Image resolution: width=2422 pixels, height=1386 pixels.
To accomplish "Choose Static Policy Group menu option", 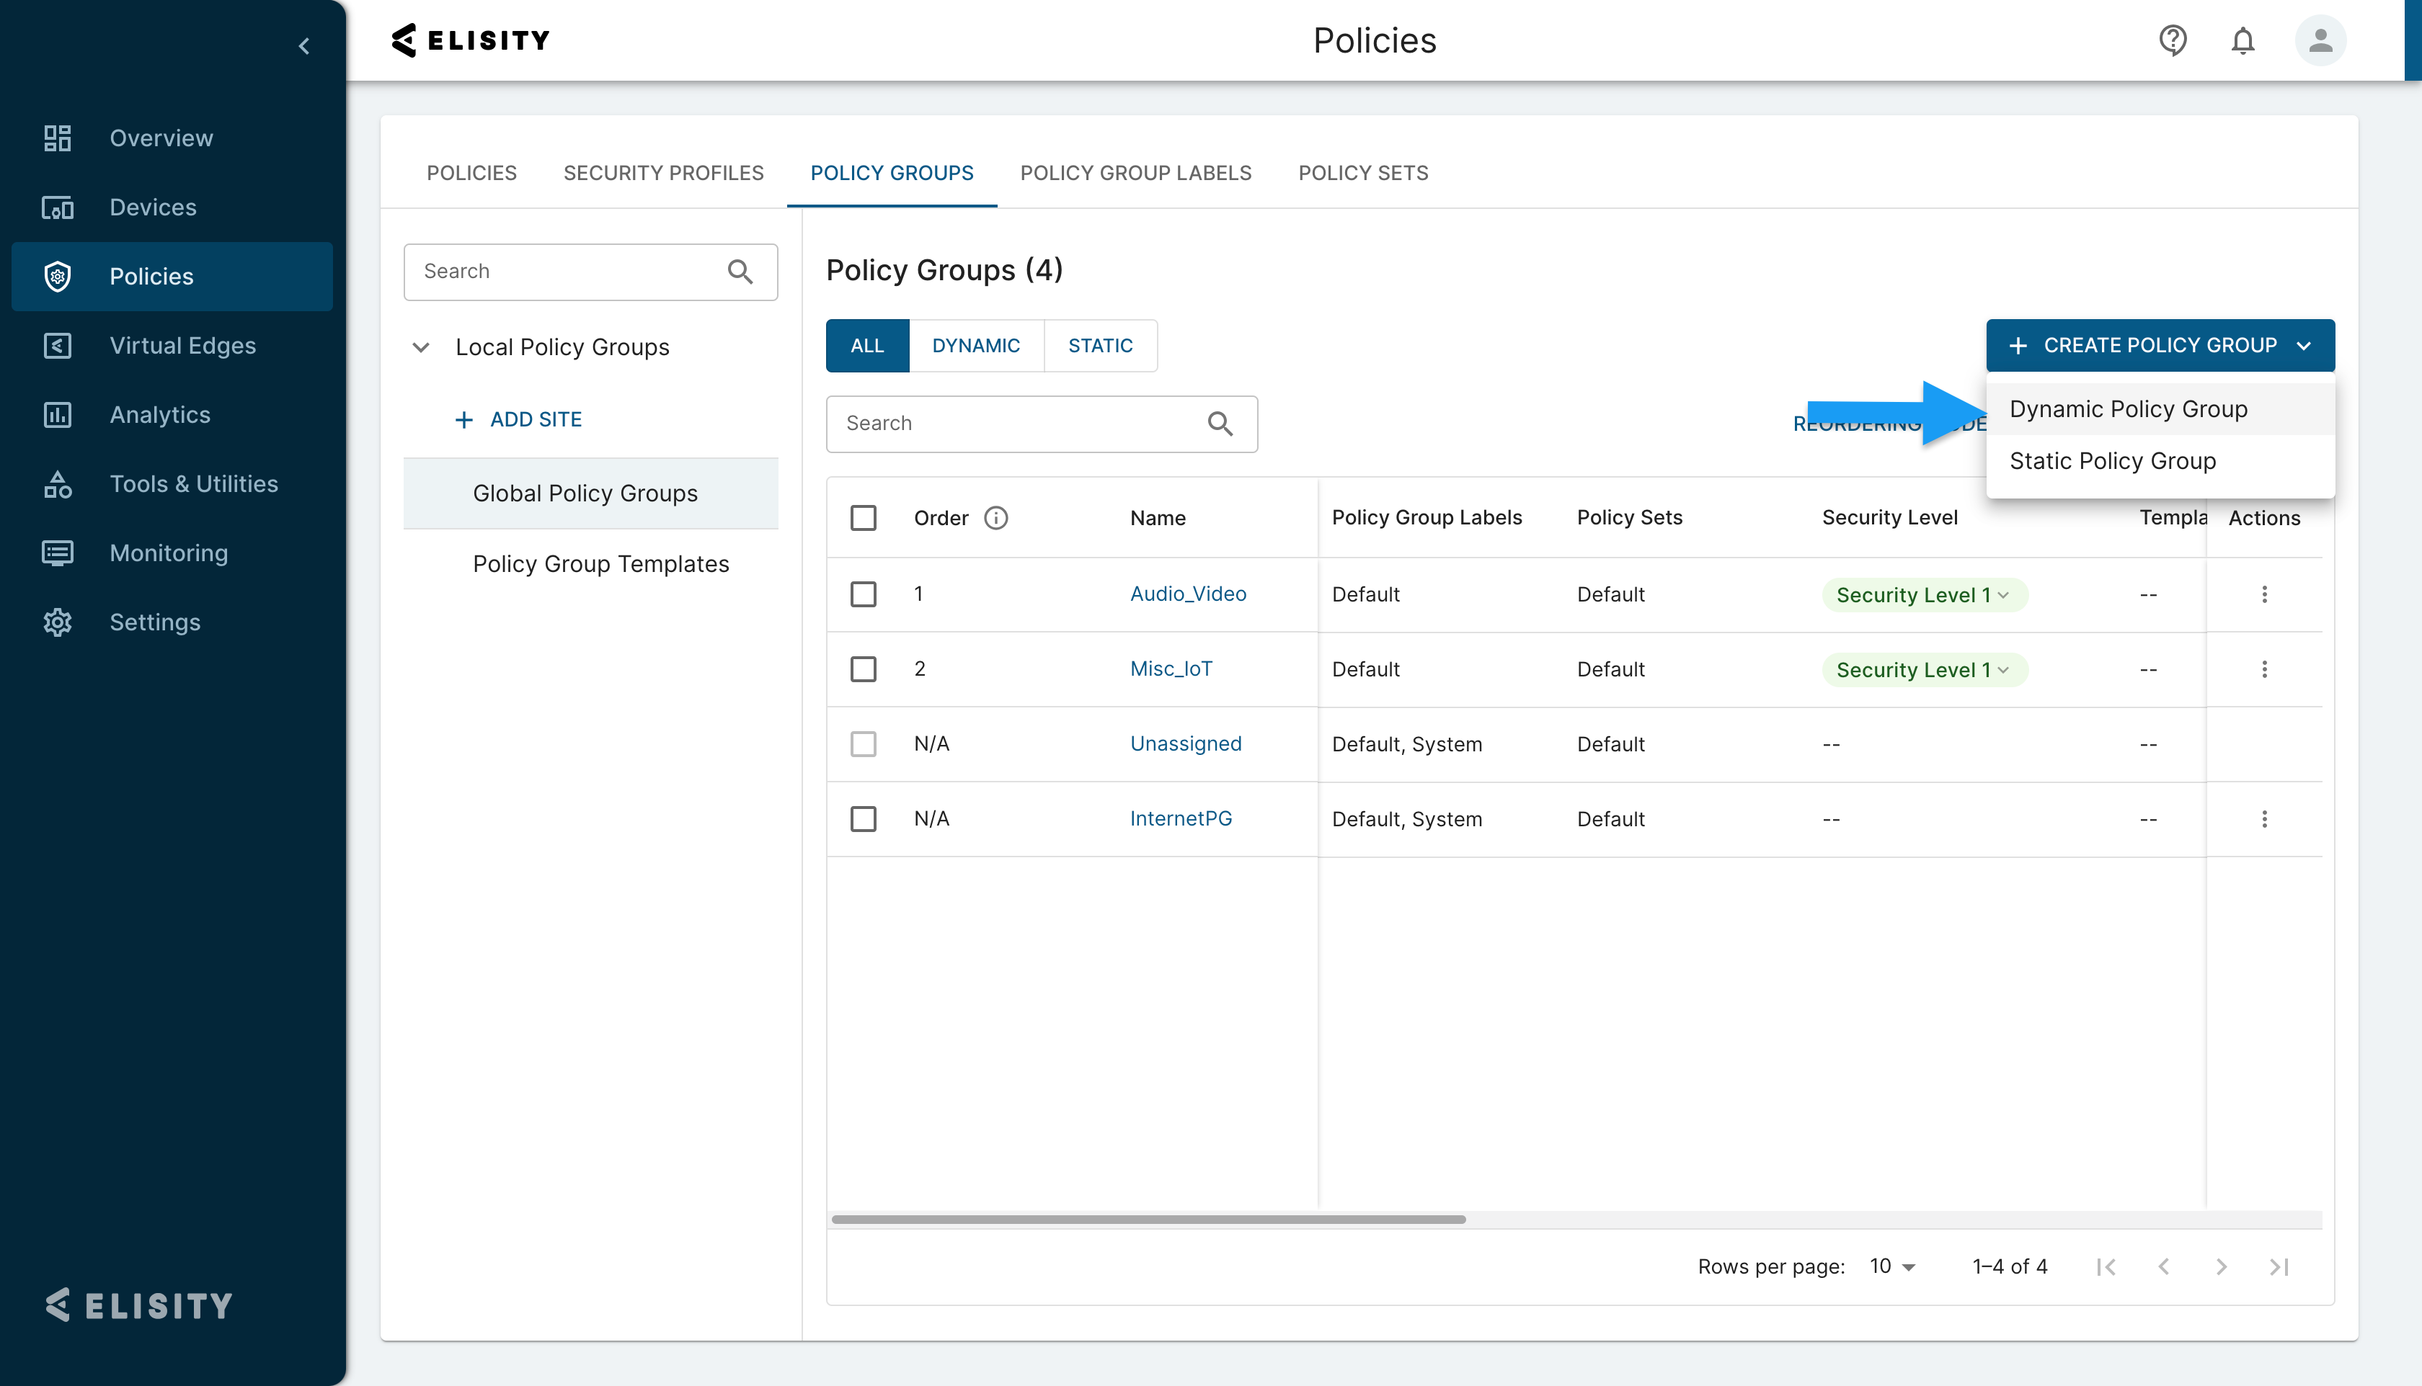I will pyautogui.click(x=2113, y=461).
